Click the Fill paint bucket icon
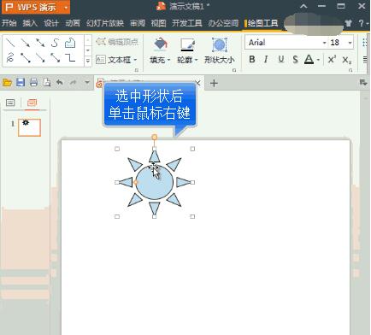371x335 pixels. coord(161,44)
